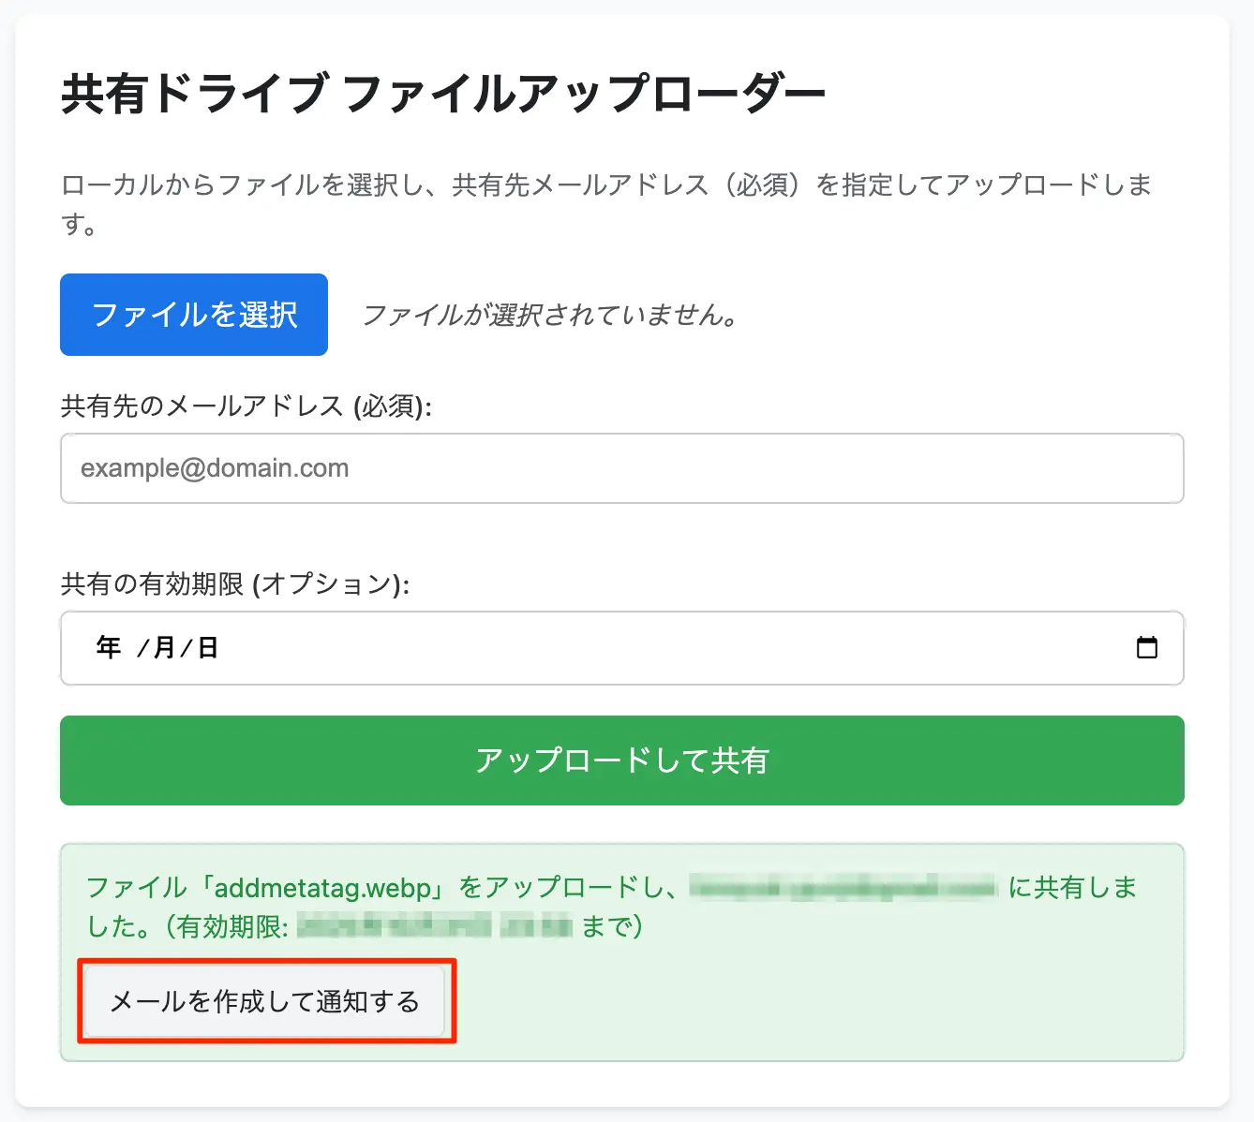Click the メールを作成して通知する button
Image resolution: width=1254 pixels, height=1122 pixels.
(264, 1001)
